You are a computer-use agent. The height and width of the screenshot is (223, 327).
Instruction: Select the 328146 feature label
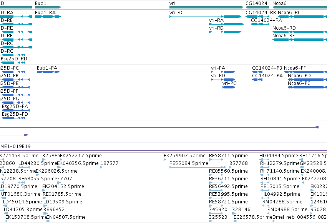click(241, 210)
